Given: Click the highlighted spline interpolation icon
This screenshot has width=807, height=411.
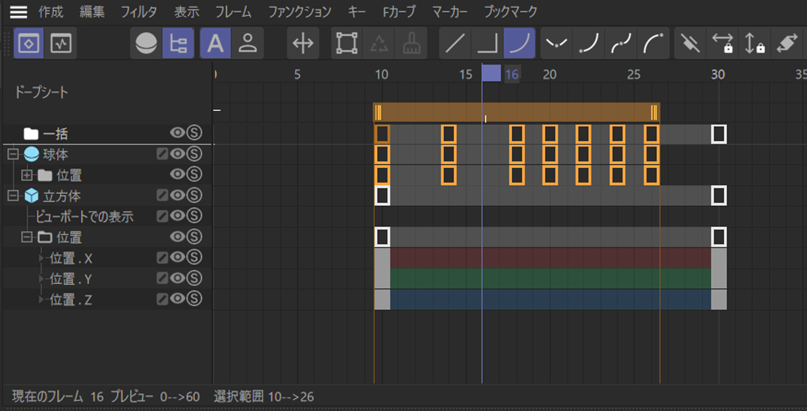Looking at the screenshot, I should 519,44.
